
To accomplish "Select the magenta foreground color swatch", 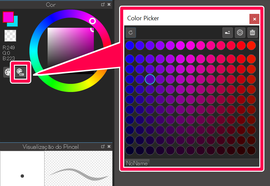I will point(8,17).
